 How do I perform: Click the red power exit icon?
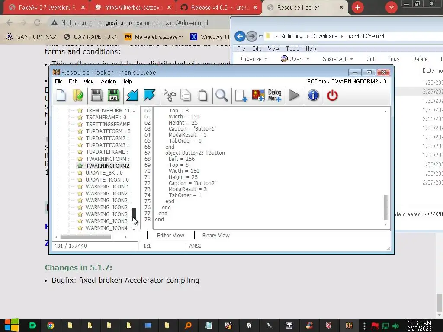point(332,96)
